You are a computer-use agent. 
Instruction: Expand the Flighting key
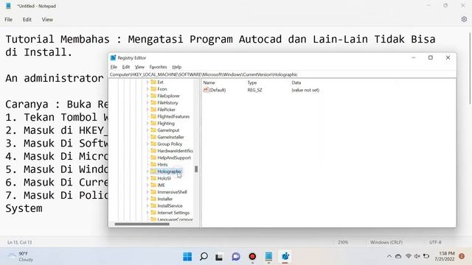(x=147, y=123)
